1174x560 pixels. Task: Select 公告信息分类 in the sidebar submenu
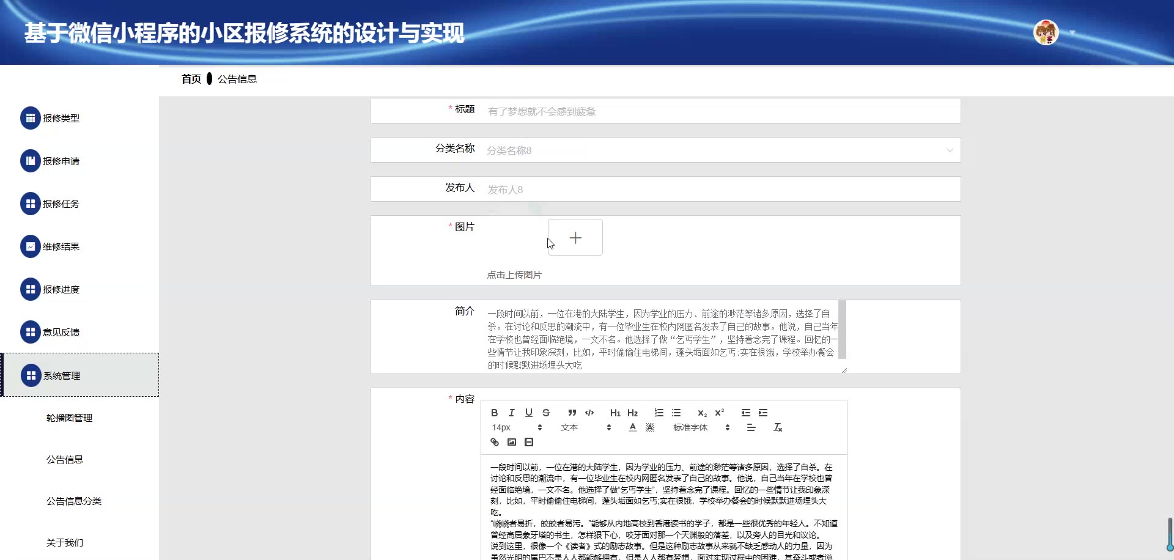point(74,501)
